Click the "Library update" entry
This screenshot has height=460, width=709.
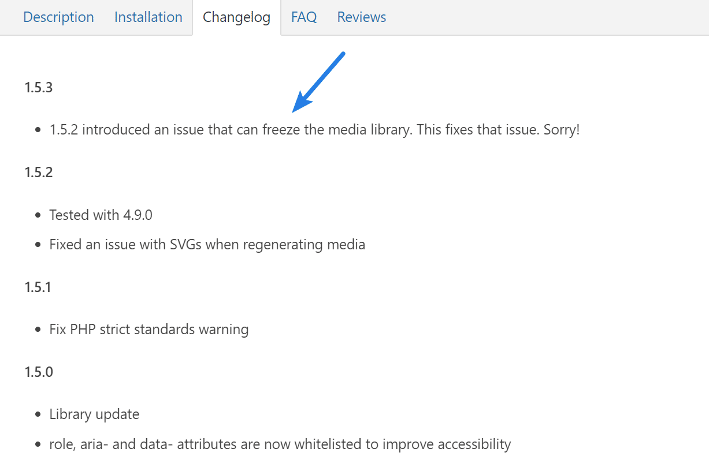[94, 414]
